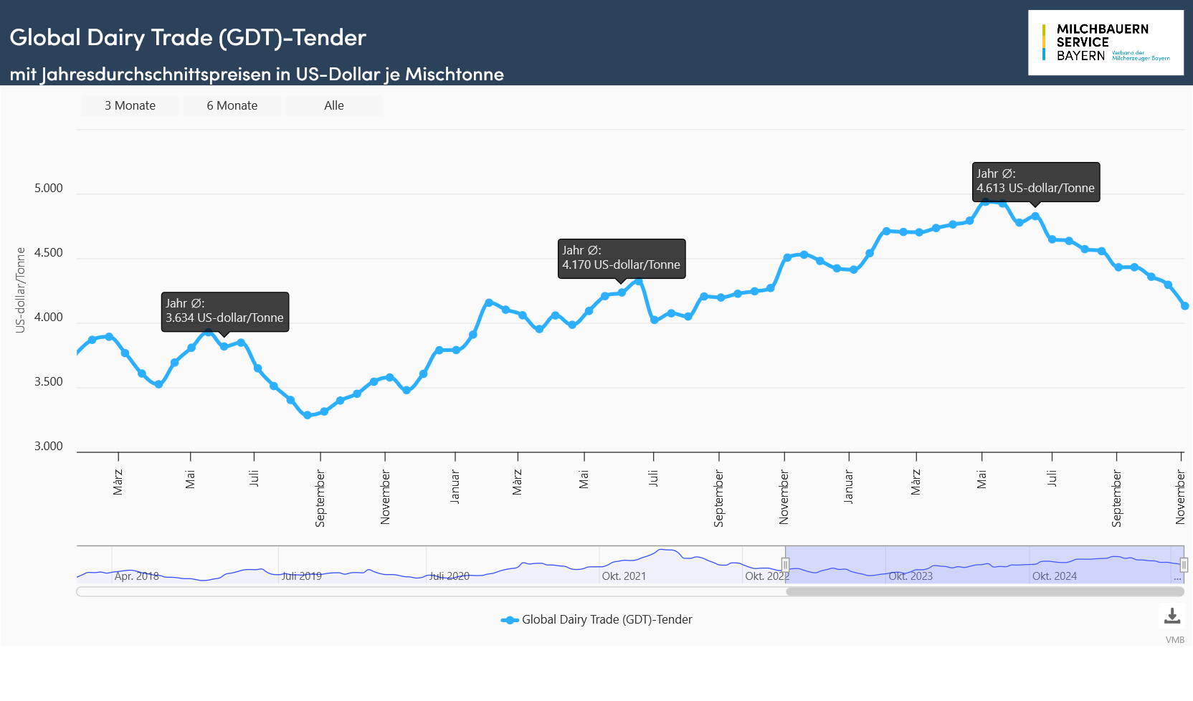Click the left navigator range handle

pos(786,565)
